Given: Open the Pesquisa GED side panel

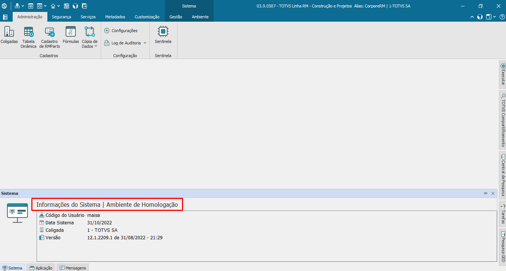Looking at the screenshot, I should pyautogui.click(x=503, y=246).
